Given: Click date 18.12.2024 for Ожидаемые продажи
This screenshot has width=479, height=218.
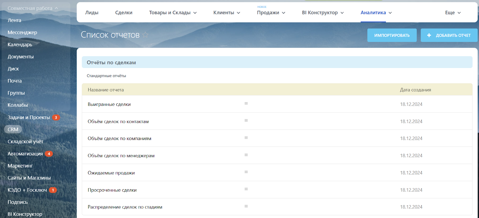Looking at the screenshot, I should pyautogui.click(x=411, y=173).
